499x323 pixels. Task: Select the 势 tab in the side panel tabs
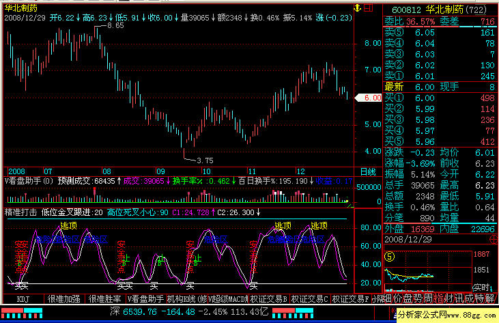418,298
